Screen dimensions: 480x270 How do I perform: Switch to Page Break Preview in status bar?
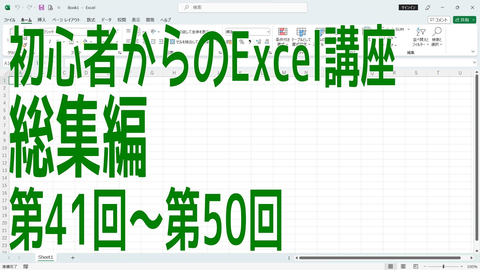(415, 267)
